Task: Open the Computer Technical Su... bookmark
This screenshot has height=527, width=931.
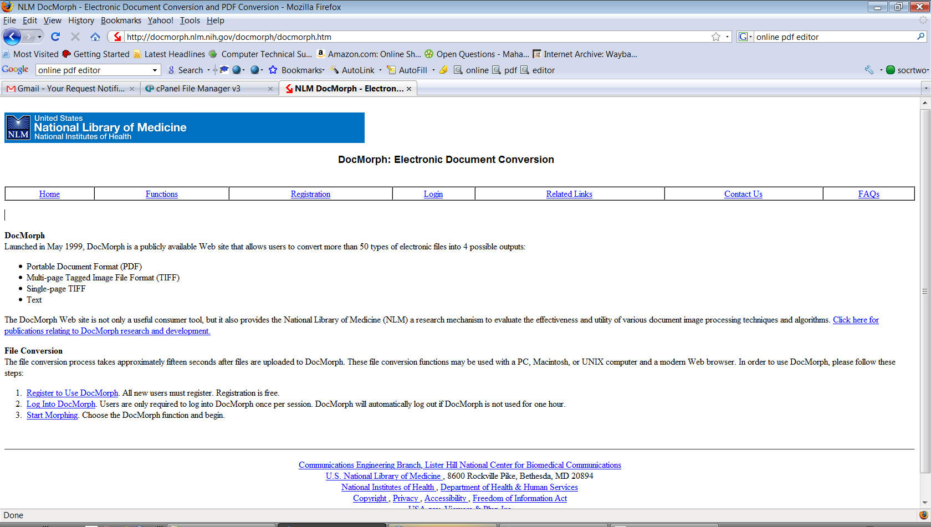Action: (260, 54)
